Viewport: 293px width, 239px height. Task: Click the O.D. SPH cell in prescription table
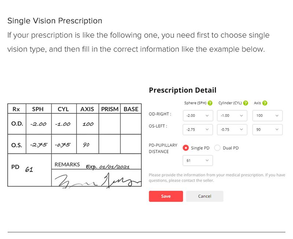(x=38, y=124)
